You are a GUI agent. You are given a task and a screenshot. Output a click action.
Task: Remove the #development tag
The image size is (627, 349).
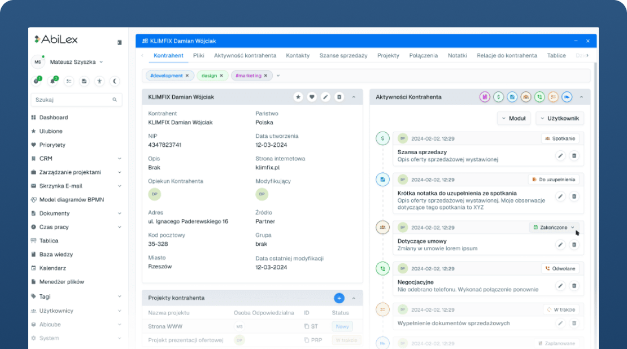tap(188, 76)
